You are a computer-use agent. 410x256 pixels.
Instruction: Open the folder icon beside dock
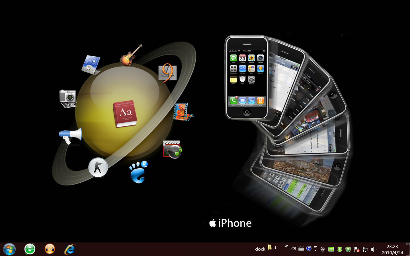(269, 247)
